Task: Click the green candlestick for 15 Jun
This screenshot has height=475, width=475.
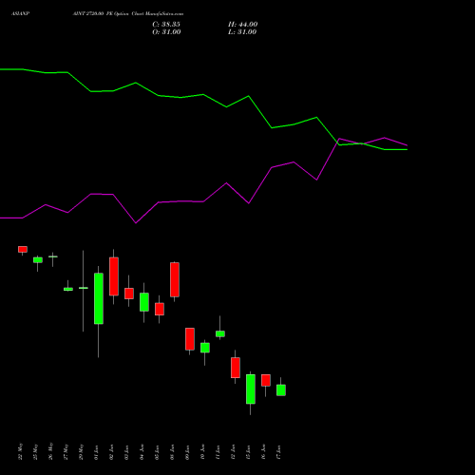Action: tap(251, 389)
